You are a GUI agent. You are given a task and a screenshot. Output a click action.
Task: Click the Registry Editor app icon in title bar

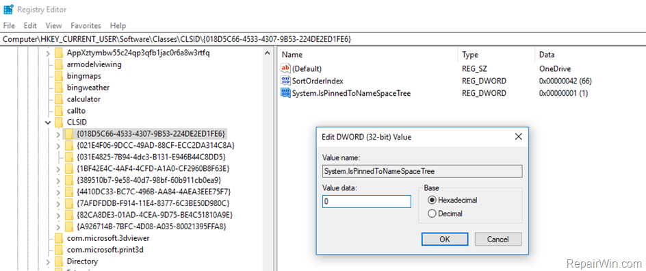(8, 9)
